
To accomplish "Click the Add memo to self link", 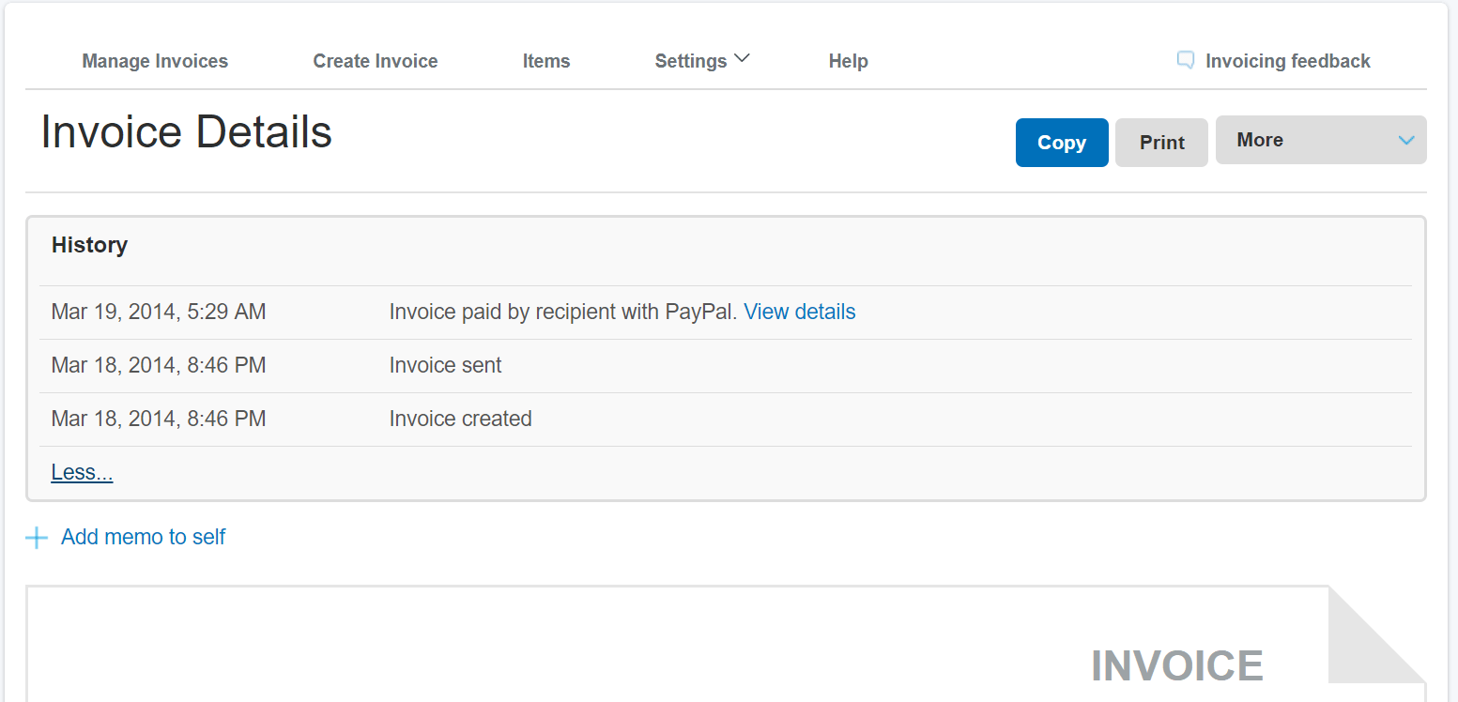I will (x=143, y=537).
